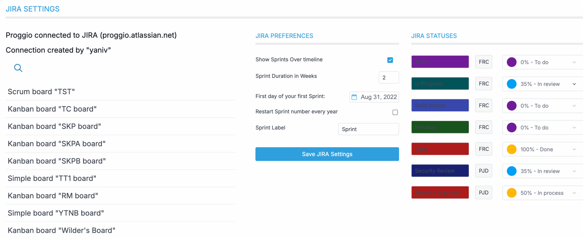Select Kanban board "SKP board"
The width and height of the screenshot is (583, 238).
tap(120, 126)
